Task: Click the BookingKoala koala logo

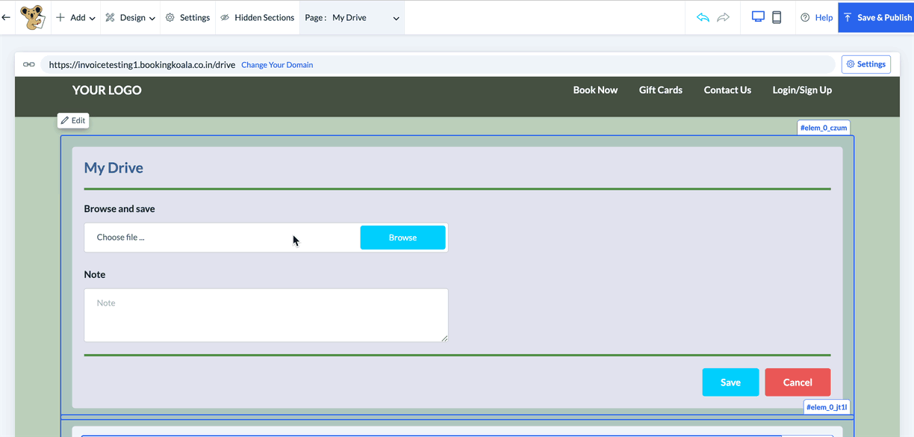Action: [x=32, y=17]
